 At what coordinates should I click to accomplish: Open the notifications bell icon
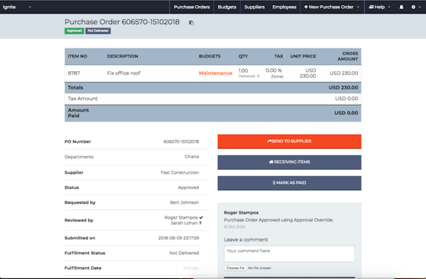[401, 7]
